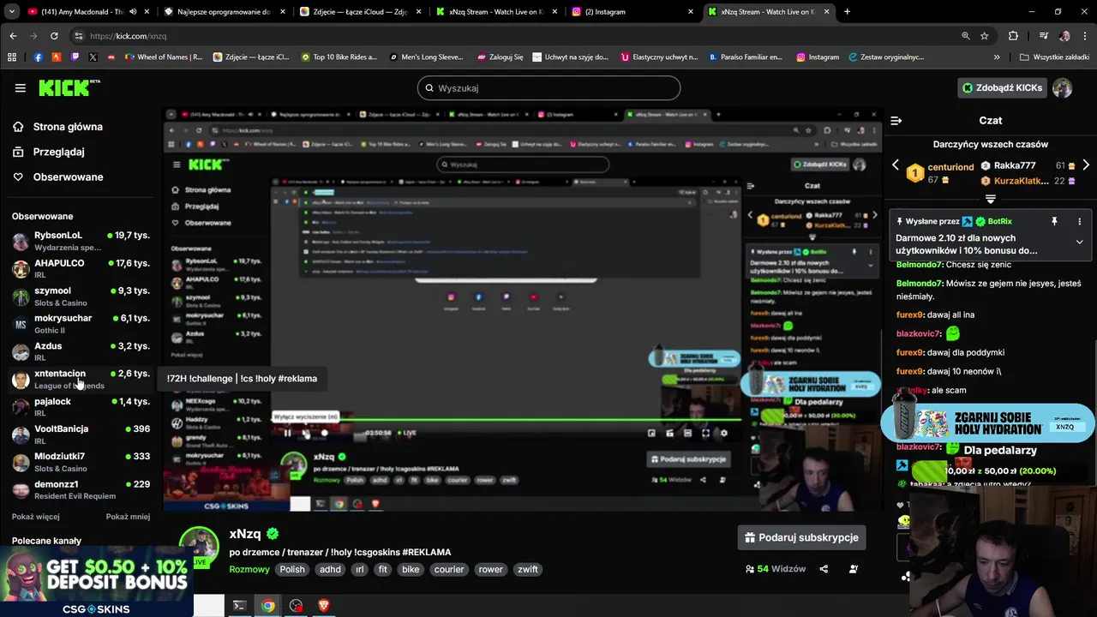Open Chrome from the taskbar
Image resolution: width=1097 pixels, height=617 pixels.
click(x=268, y=606)
